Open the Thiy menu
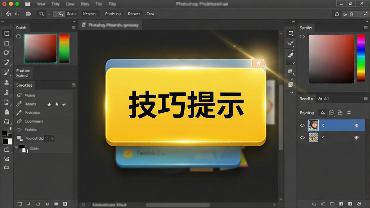370x208 pixels. click(55, 4)
